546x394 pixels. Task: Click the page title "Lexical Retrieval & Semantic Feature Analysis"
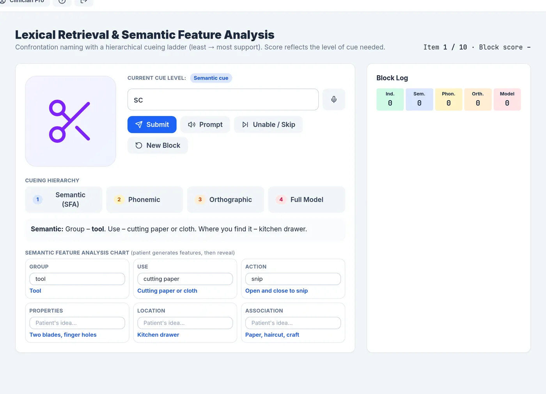coord(145,35)
